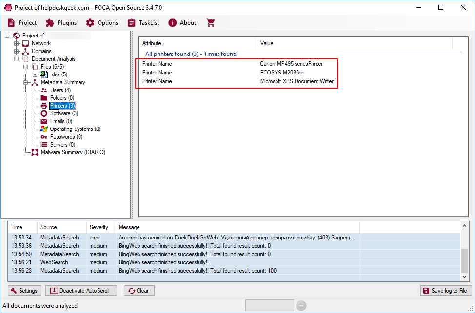
Task: Collapse the Files (5/5) node
Action: point(26,67)
